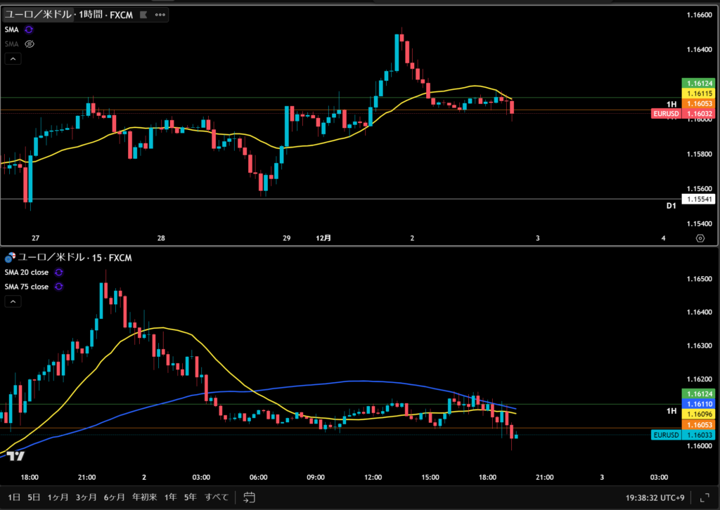This screenshot has height=510, width=720.
Task: Open the go-to-date calendar icon
Action: coord(249,497)
